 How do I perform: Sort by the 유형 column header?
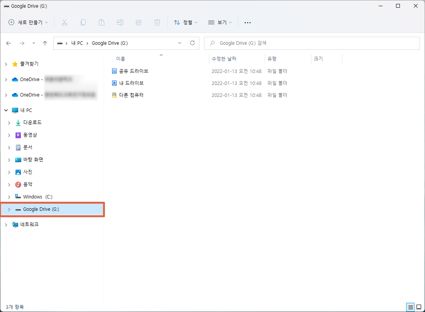coord(272,59)
